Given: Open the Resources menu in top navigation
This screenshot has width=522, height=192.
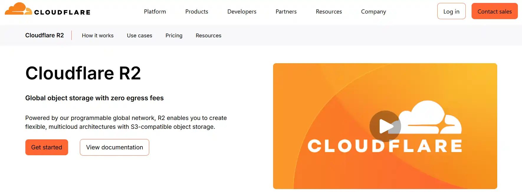Looking at the screenshot, I should tap(329, 11).
